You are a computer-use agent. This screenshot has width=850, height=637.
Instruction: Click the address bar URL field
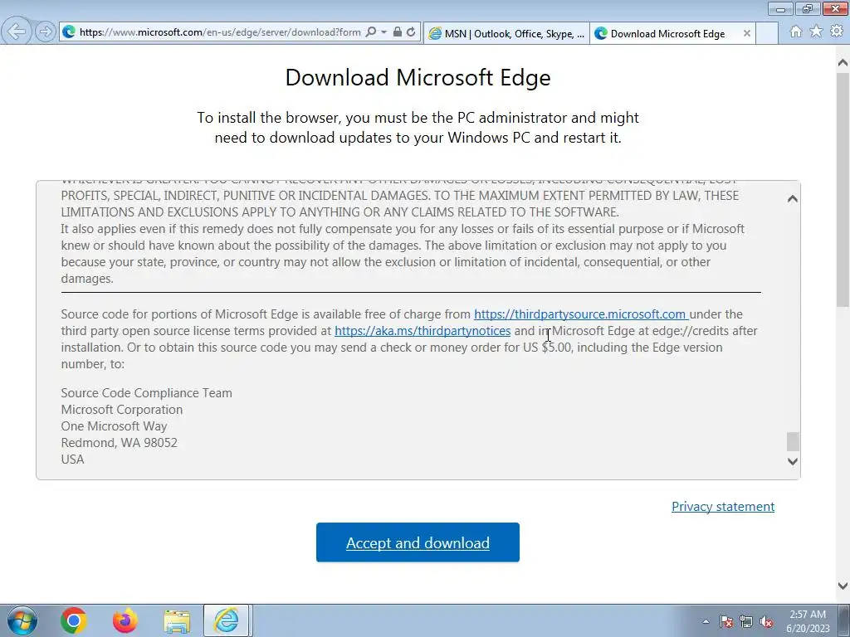pos(219,32)
